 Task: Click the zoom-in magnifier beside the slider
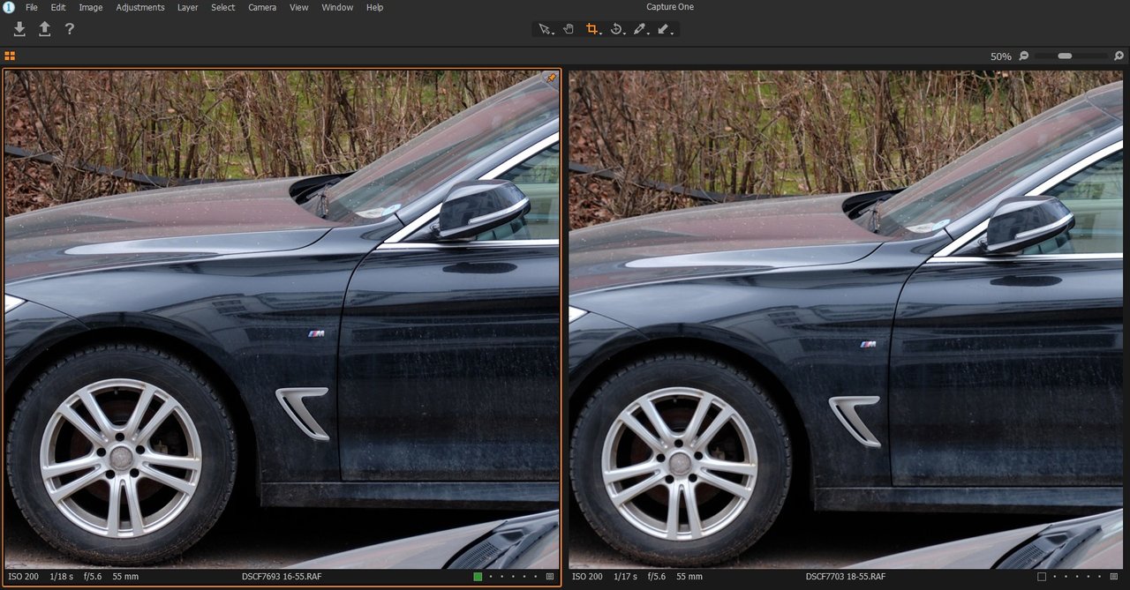pos(1119,56)
